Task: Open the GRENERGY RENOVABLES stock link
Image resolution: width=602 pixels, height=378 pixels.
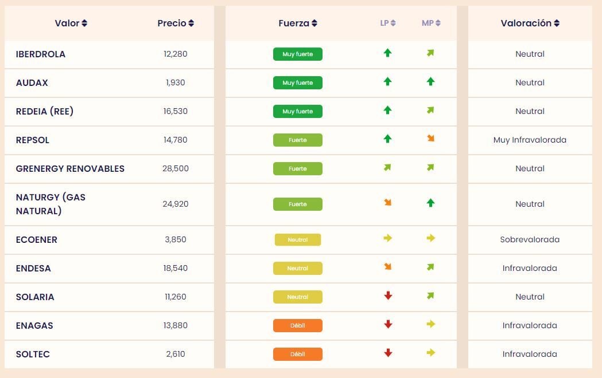Action: 70,169
